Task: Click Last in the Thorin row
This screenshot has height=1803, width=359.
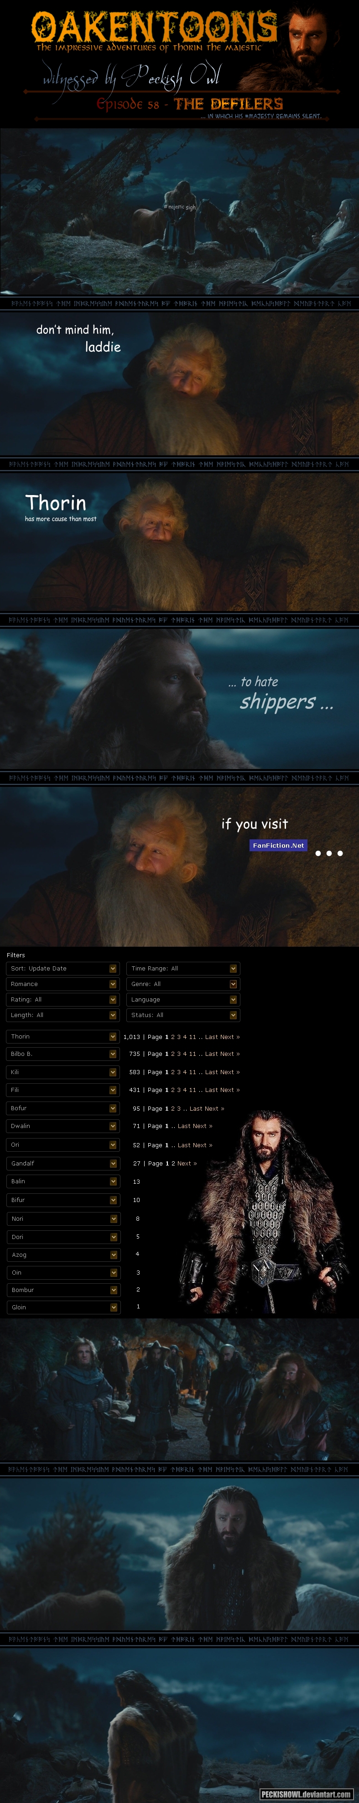Action: (211, 1037)
